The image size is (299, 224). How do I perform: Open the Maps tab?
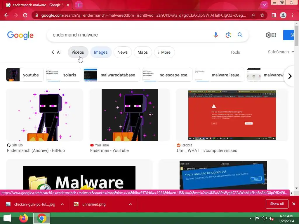(142, 52)
